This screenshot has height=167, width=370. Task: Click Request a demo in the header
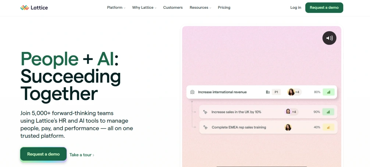[x=324, y=8]
